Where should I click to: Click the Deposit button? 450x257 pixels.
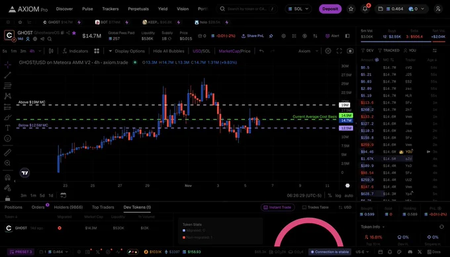tap(330, 9)
